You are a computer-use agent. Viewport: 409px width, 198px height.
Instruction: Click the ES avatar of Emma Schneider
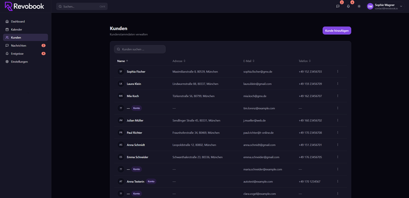121,157
